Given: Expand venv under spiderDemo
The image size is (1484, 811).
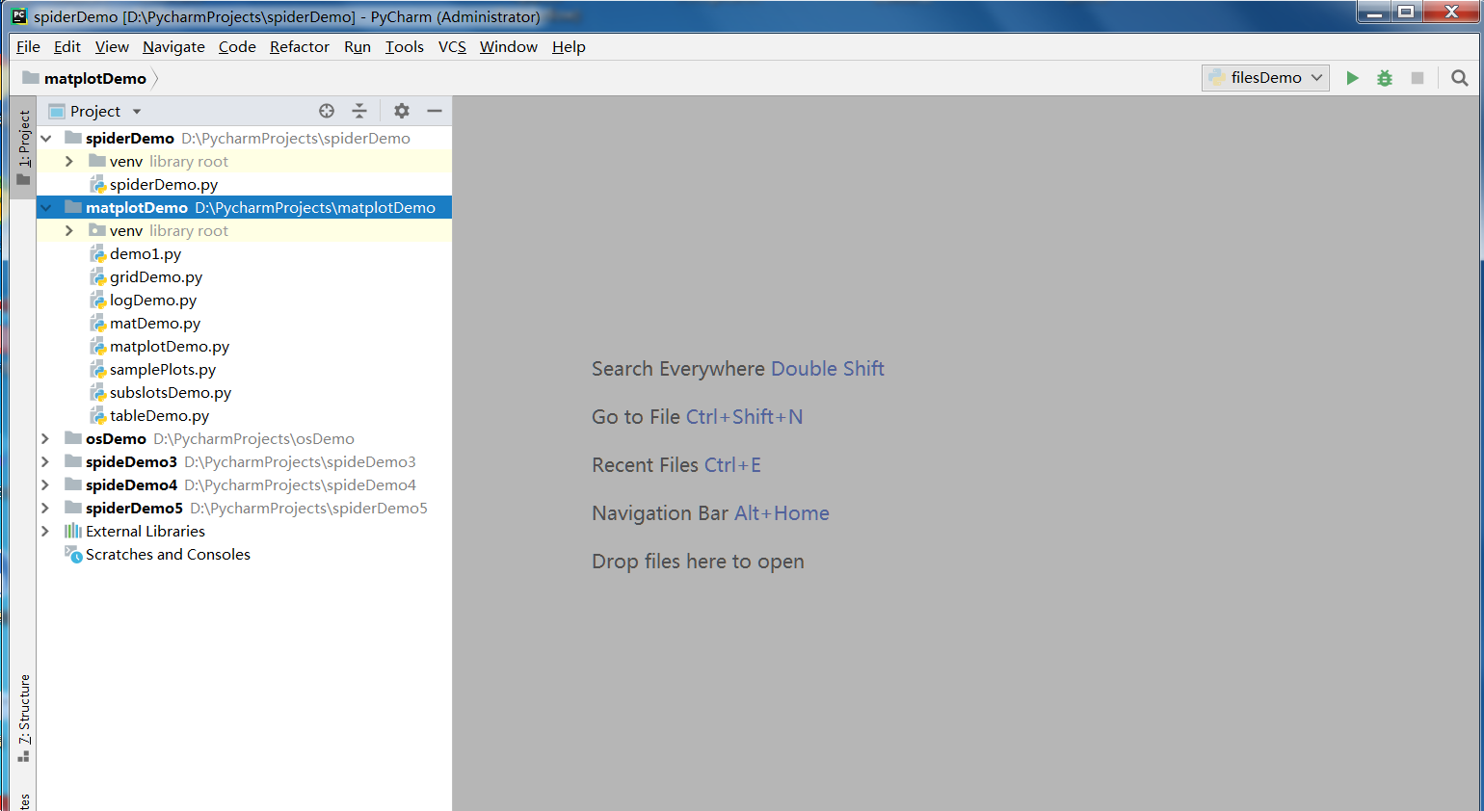Looking at the screenshot, I should click(68, 161).
